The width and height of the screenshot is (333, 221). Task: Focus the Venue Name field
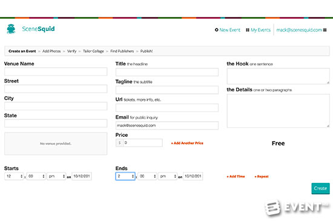tap(56, 71)
